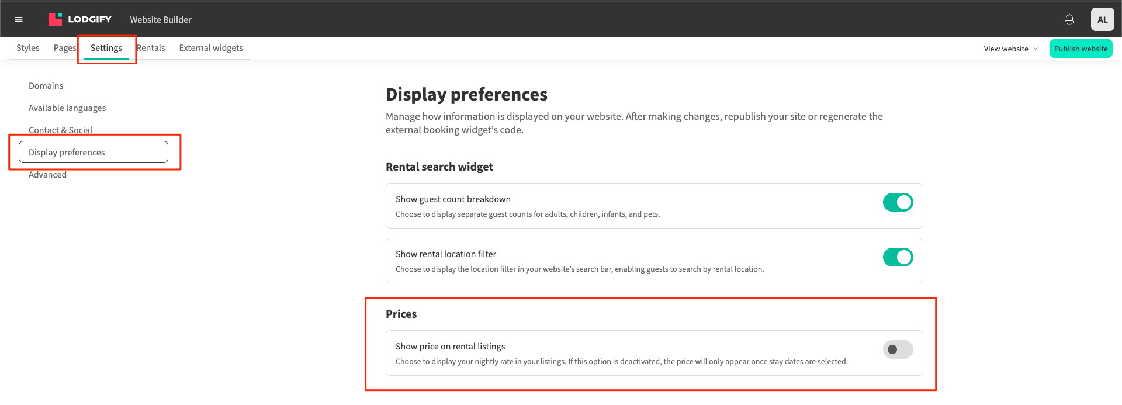Enable Show price on rental listings
Image resolution: width=1122 pixels, height=405 pixels.
click(x=898, y=349)
